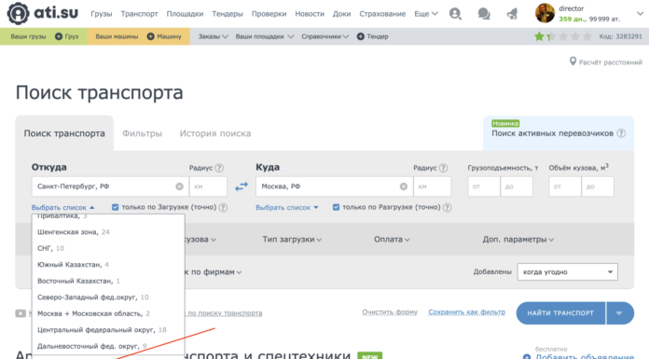649x359 pixels.
Task: Click the director avatar picture
Action: pos(545,13)
